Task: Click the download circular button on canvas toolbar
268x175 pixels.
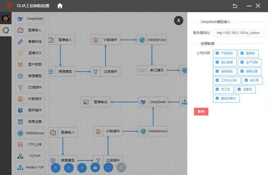Action: (x=69, y=168)
